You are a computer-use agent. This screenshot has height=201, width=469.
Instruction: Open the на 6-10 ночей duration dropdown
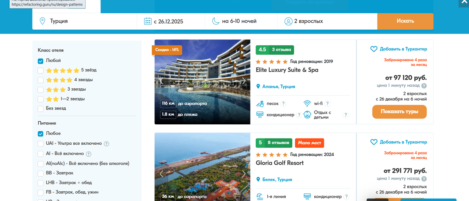click(241, 21)
